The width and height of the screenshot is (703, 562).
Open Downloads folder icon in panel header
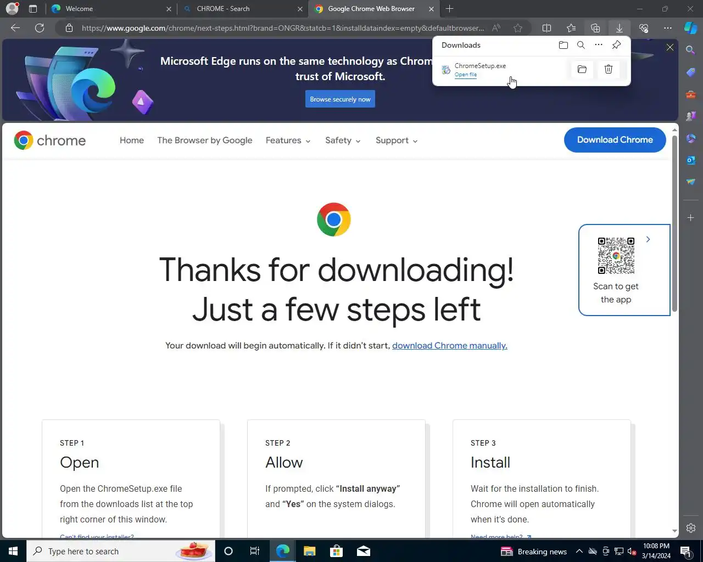(x=563, y=45)
